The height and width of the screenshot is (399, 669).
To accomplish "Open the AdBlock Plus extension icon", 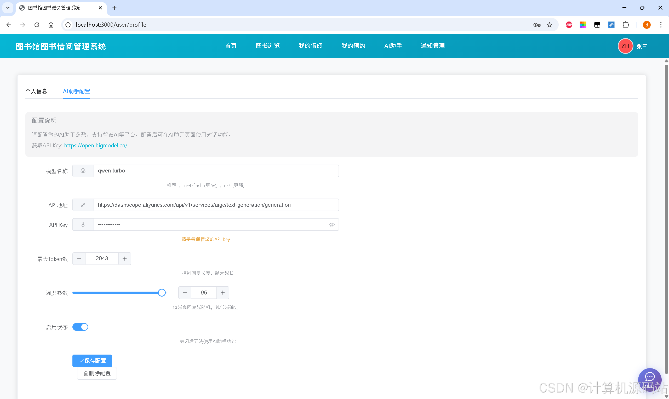I will (x=569, y=25).
